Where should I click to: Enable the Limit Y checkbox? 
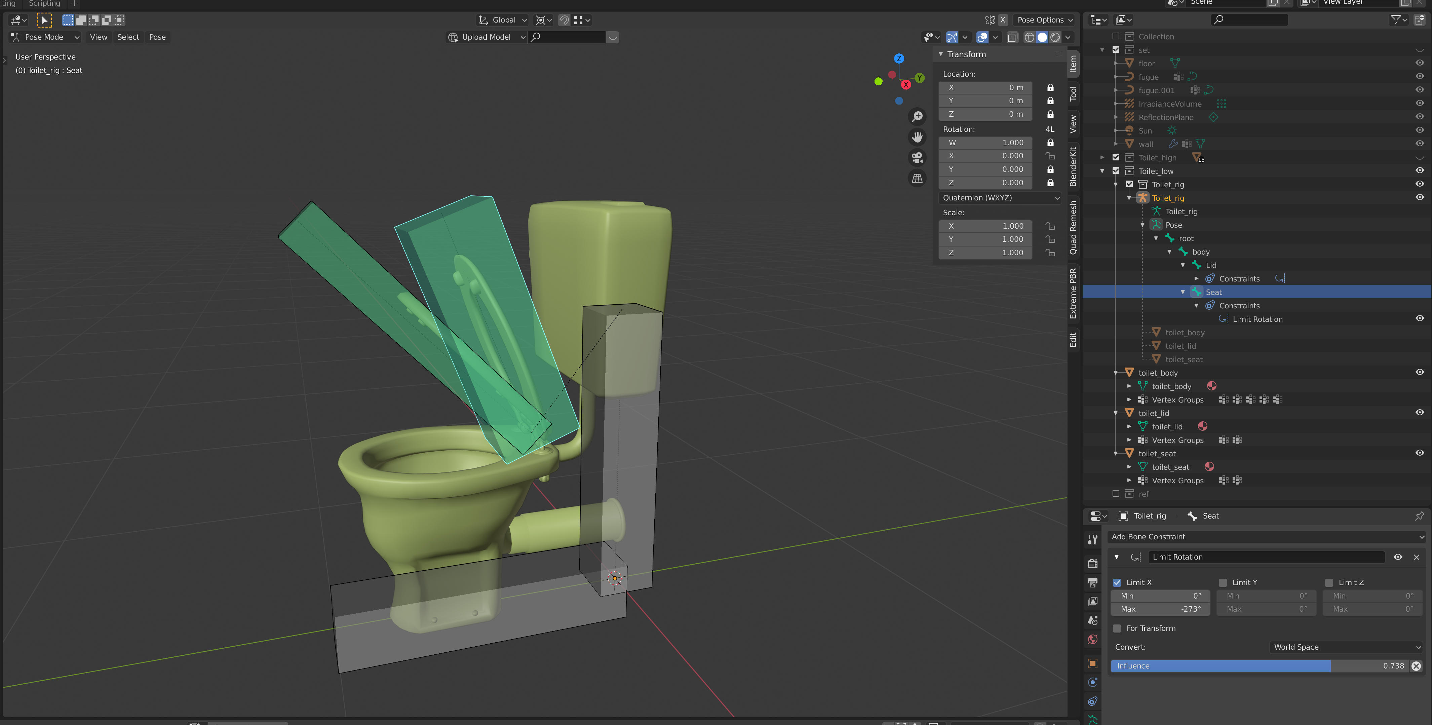coord(1223,582)
